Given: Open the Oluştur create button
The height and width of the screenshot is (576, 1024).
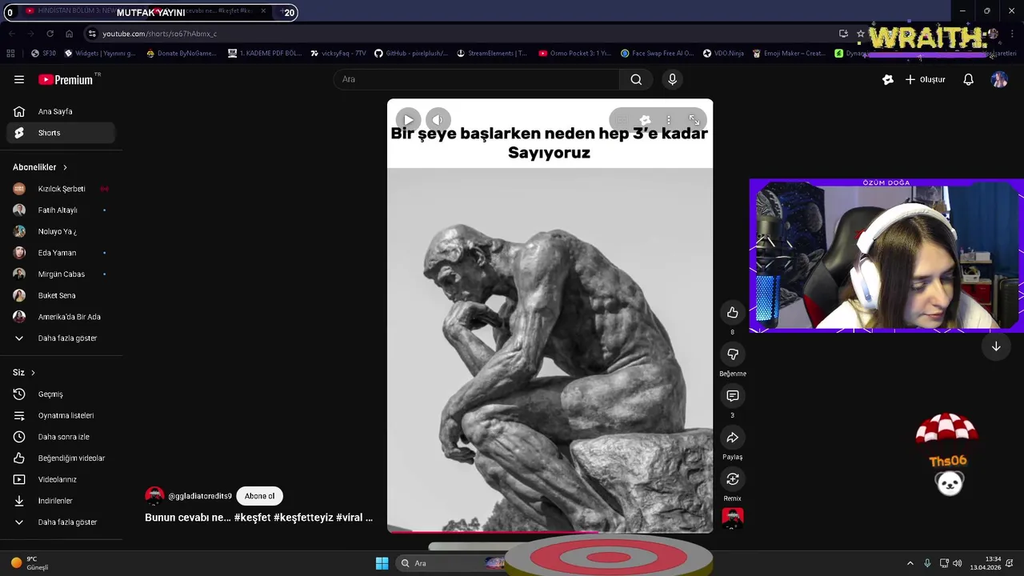Looking at the screenshot, I should (926, 79).
